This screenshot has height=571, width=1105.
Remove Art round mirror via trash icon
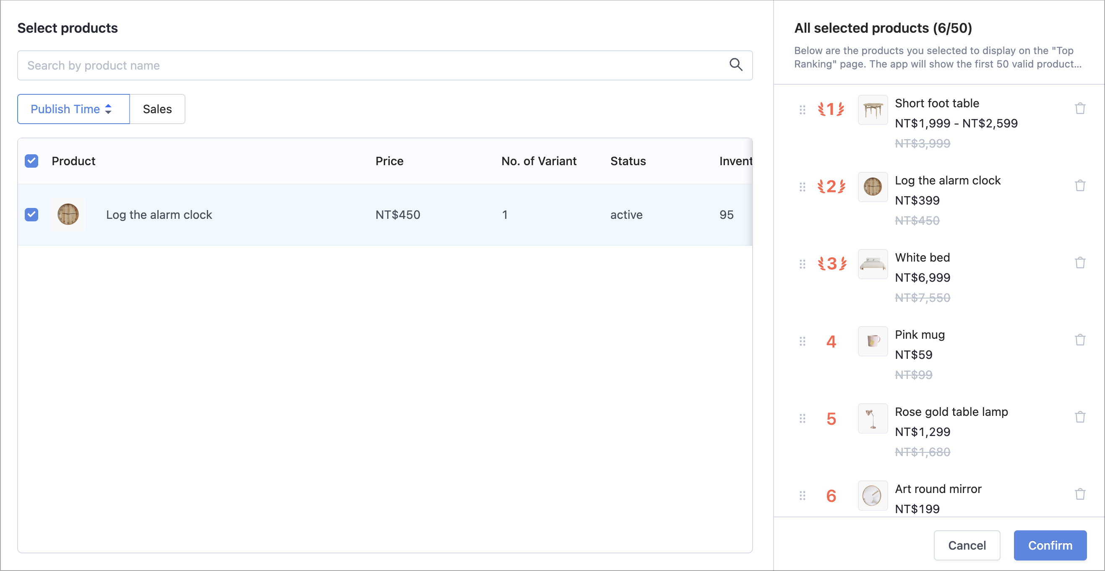[1080, 494]
